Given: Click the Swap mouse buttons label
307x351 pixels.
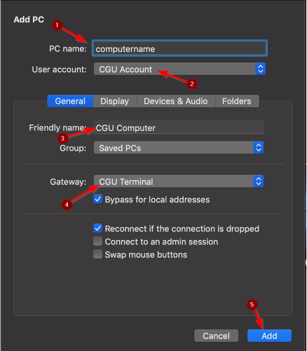Looking at the screenshot, I should [x=146, y=255].
